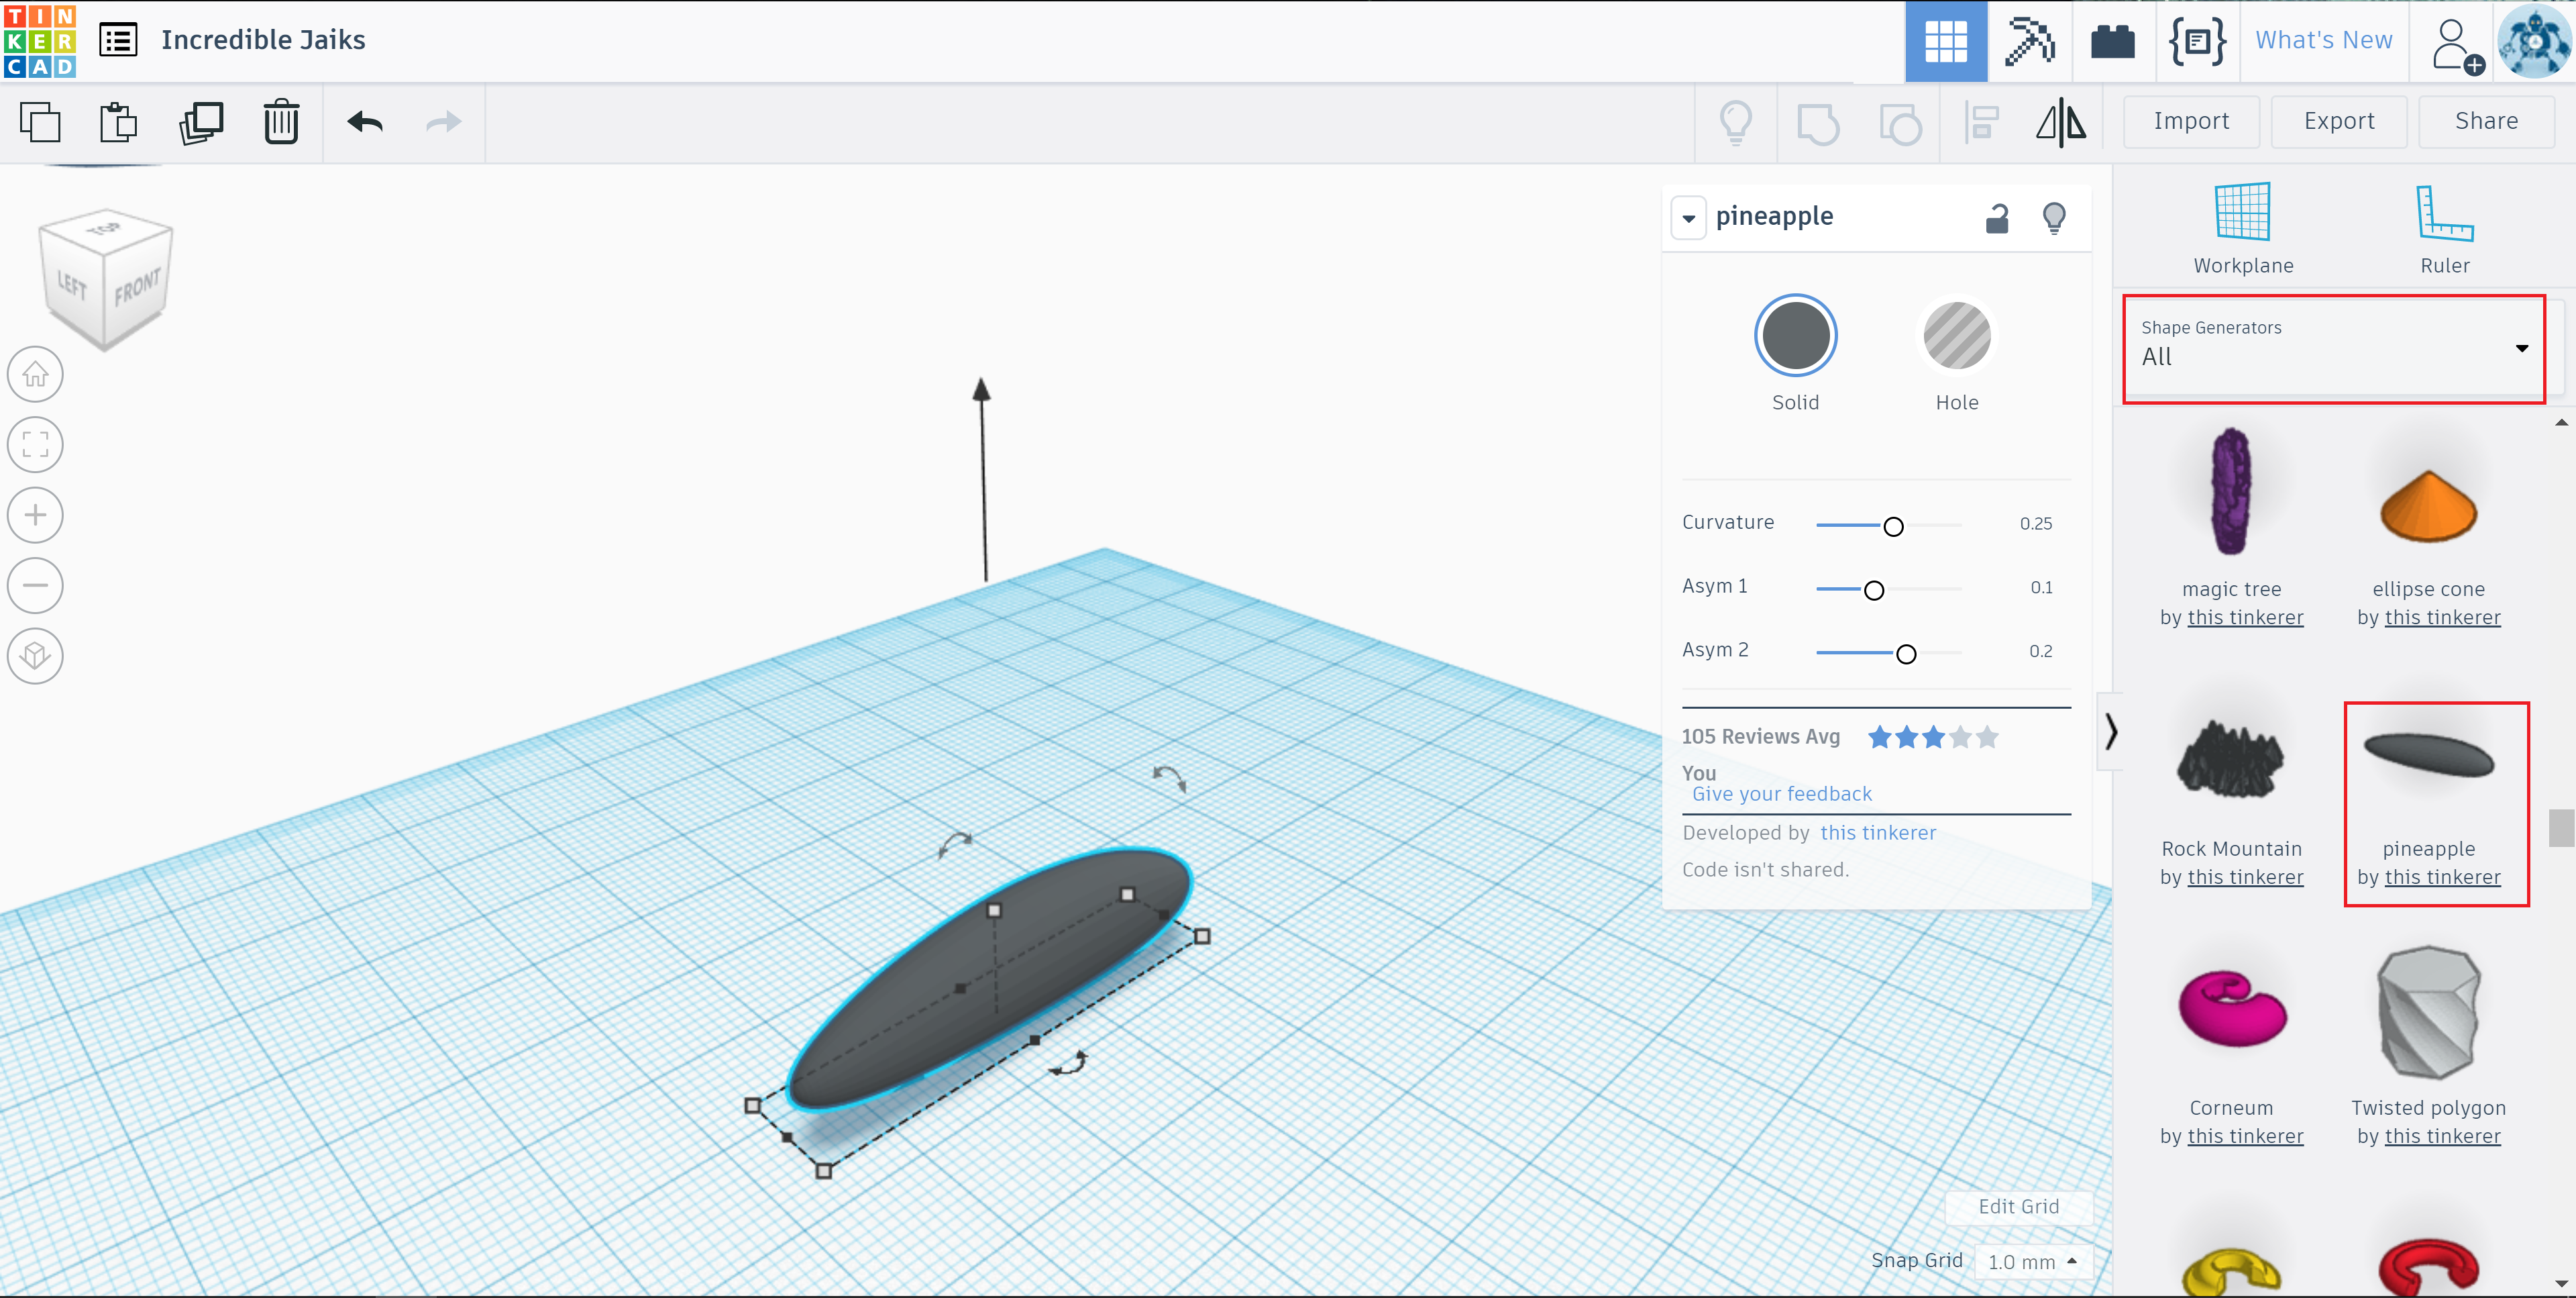This screenshot has height=1298, width=2576.
Task: Open Bricks mode icon
Action: [2112, 42]
